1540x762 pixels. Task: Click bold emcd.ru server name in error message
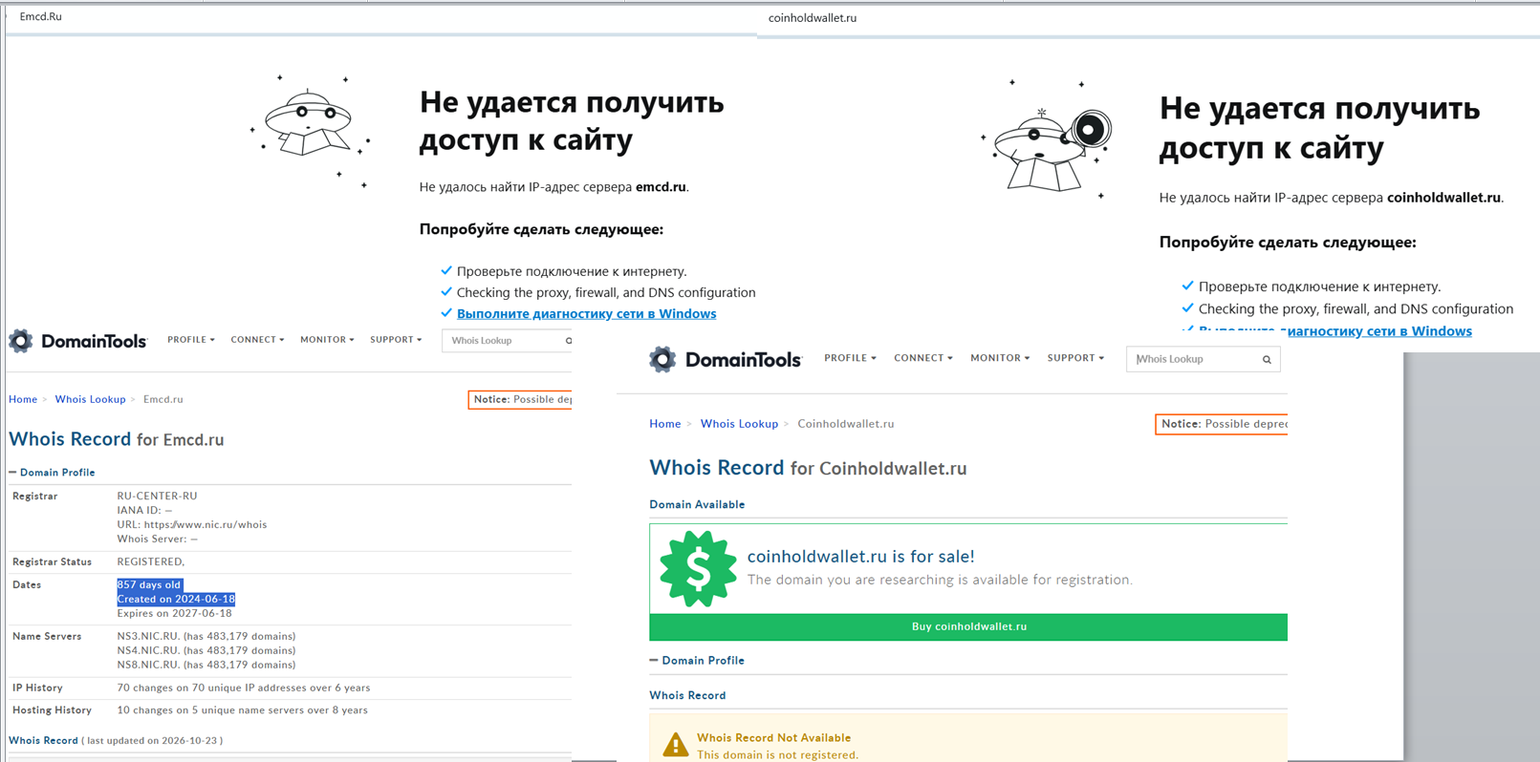click(661, 187)
